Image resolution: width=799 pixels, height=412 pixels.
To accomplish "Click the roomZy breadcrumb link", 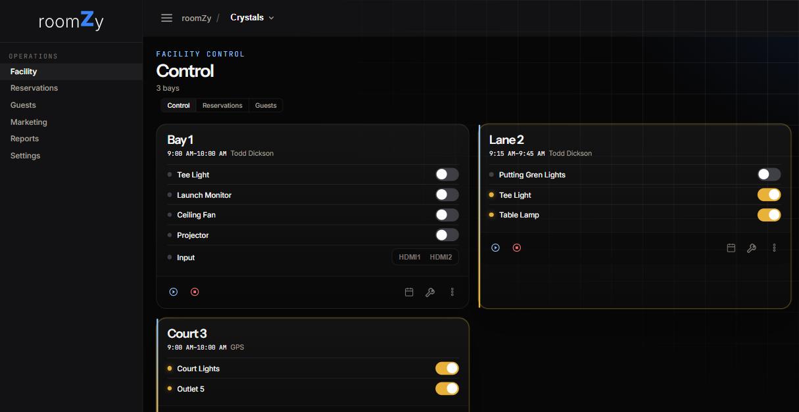I will (197, 18).
